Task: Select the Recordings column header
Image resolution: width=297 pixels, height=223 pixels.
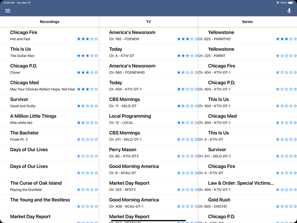Action: 50,22
